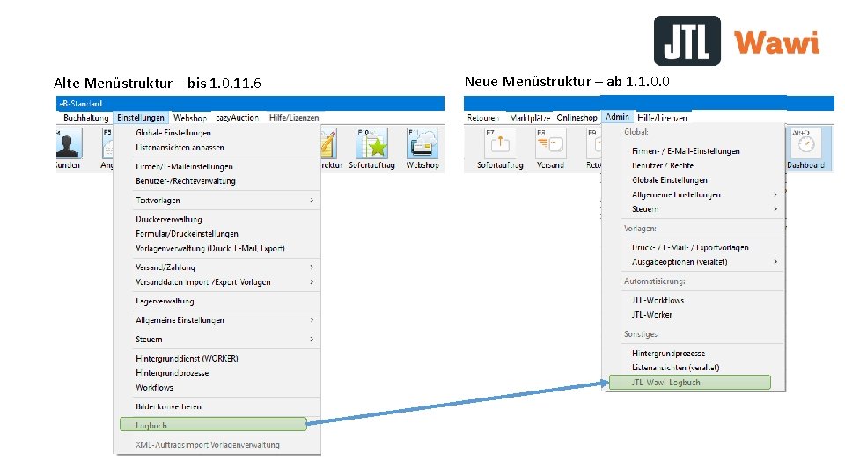This screenshot has height=475, width=845.
Task: Expand Steuern submenu in Admin menu
Action: pyautogui.click(x=694, y=209)
